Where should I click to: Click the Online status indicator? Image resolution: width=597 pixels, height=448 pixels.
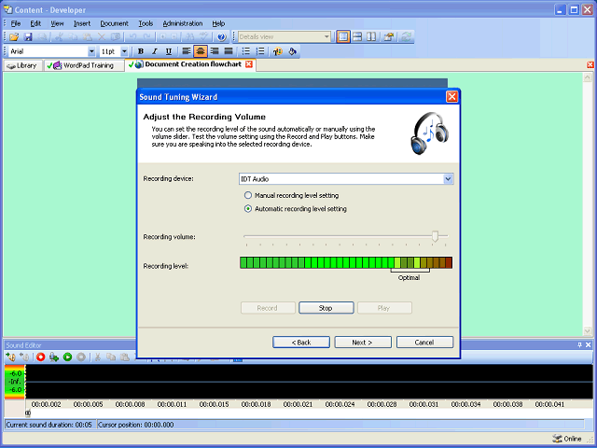click(x=567, y=439)
